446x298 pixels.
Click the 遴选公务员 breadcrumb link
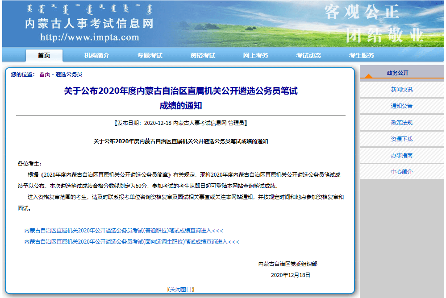[x=69, y=74]
